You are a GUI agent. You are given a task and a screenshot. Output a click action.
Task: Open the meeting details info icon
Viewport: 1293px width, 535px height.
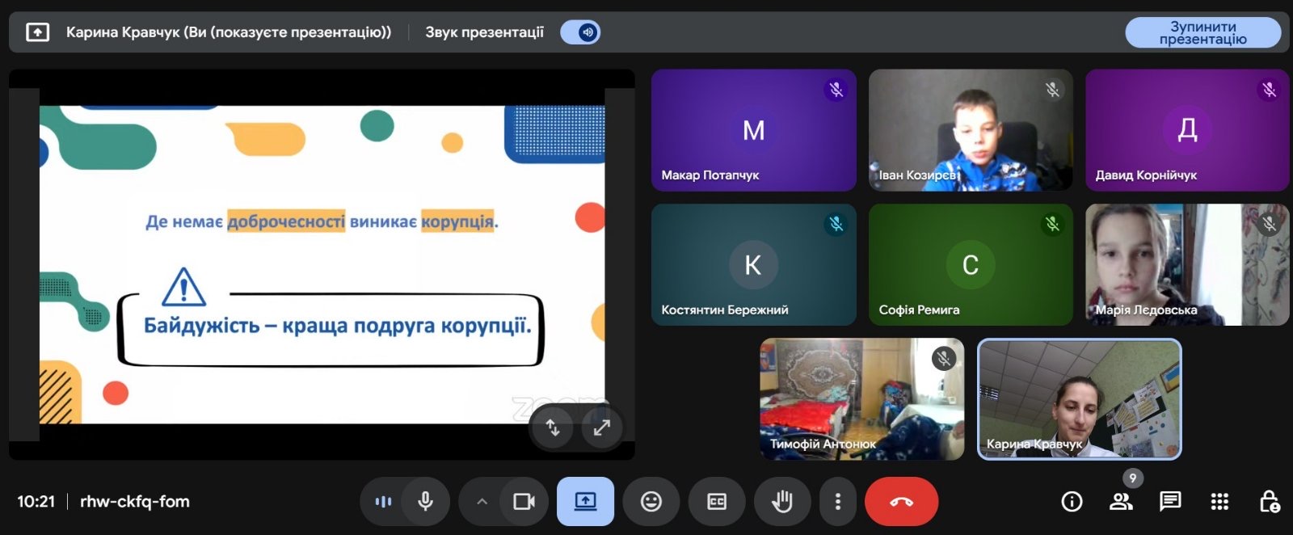click(x=1072, y=502)
